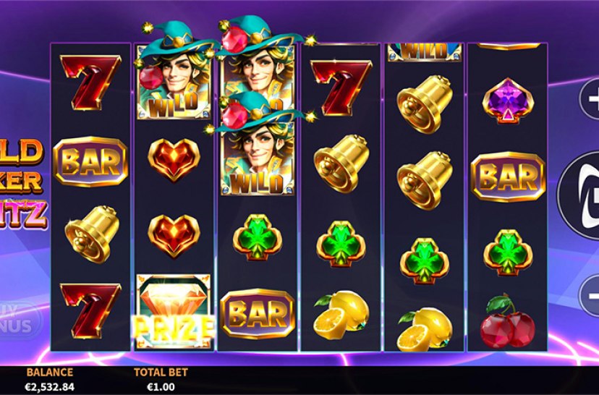Click the BAR symbol on third reel bottom

[258, 314]
